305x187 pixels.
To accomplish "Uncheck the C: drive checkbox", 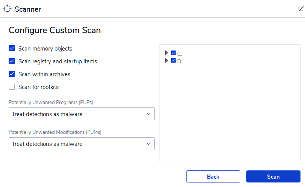I will coord(173,53).
